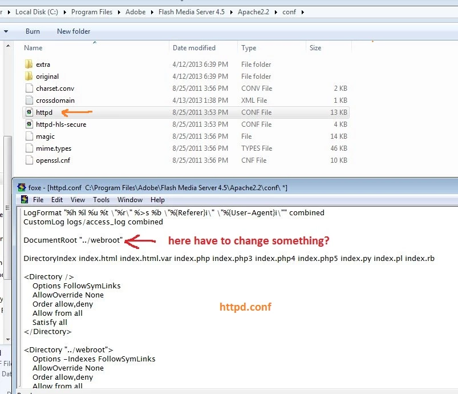Click scroll up arrow of navigation pane
458x394 pixels.
tap(8, 46)
